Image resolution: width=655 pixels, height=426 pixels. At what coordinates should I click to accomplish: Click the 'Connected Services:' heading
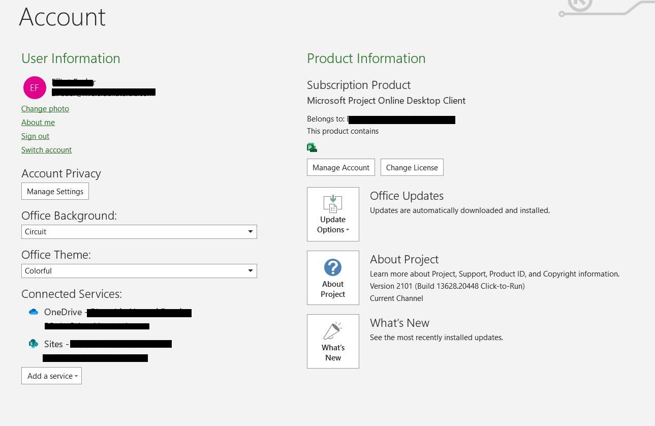tap(72, 294)
